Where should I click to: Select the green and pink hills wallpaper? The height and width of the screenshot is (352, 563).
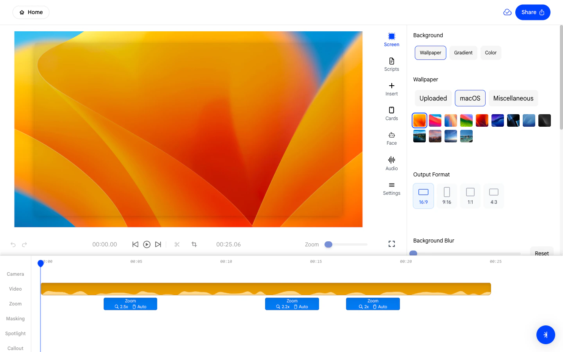466,120
